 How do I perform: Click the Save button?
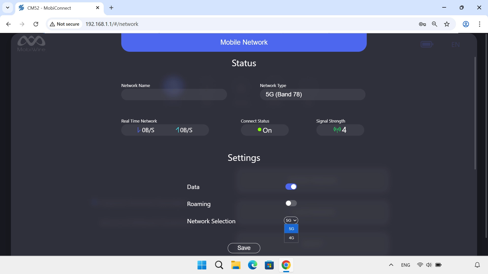[x=244, y=248]
